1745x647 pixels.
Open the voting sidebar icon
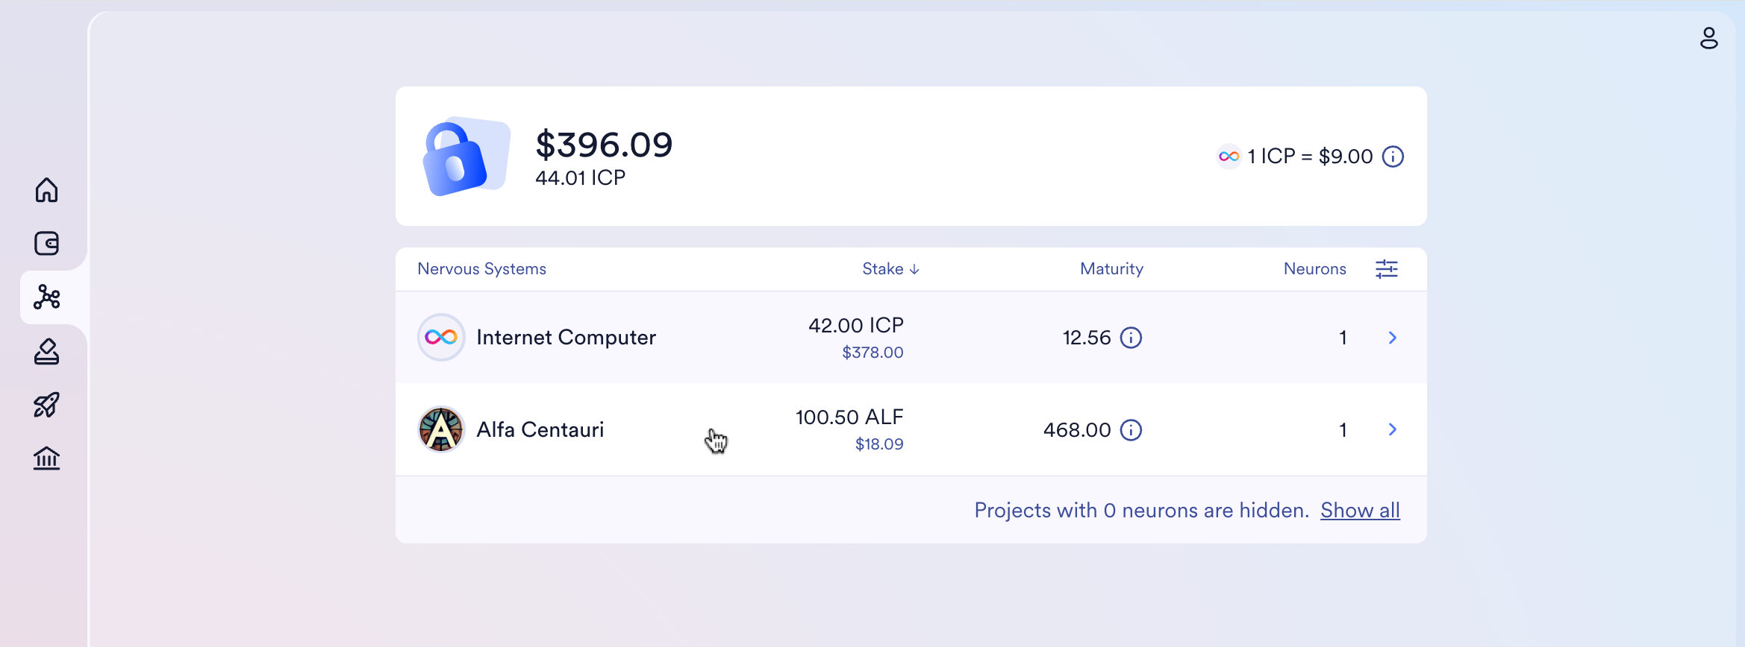pos(46,351)
